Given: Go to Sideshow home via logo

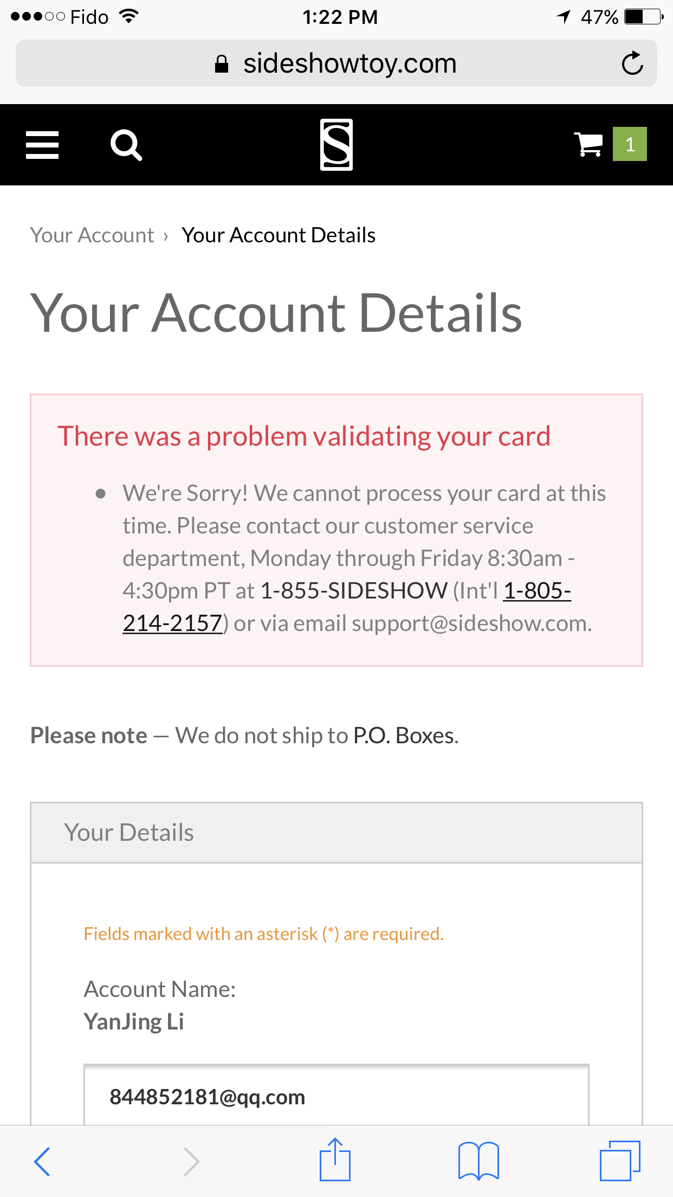Looking at the screenshot, I should (x=336, y=145).
